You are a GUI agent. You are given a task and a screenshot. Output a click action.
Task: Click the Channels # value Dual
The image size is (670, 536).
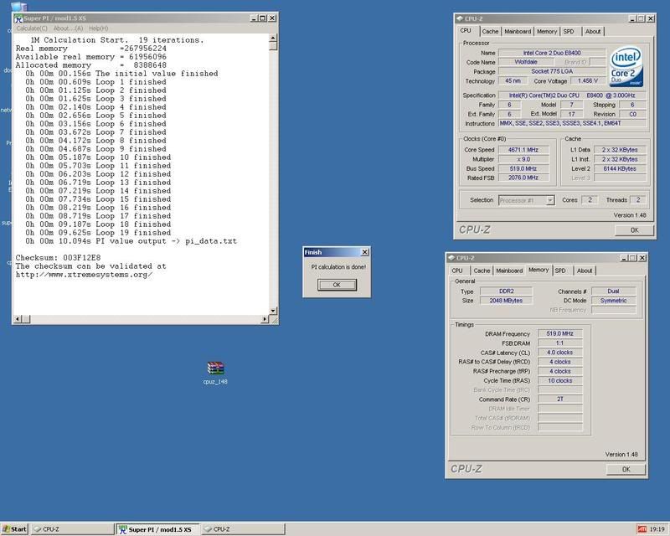(614, 291)
